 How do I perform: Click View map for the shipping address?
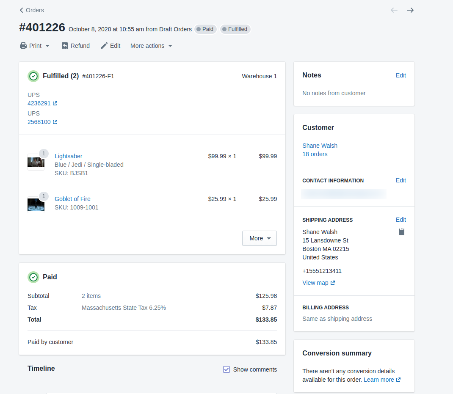(x=315, y=282)
